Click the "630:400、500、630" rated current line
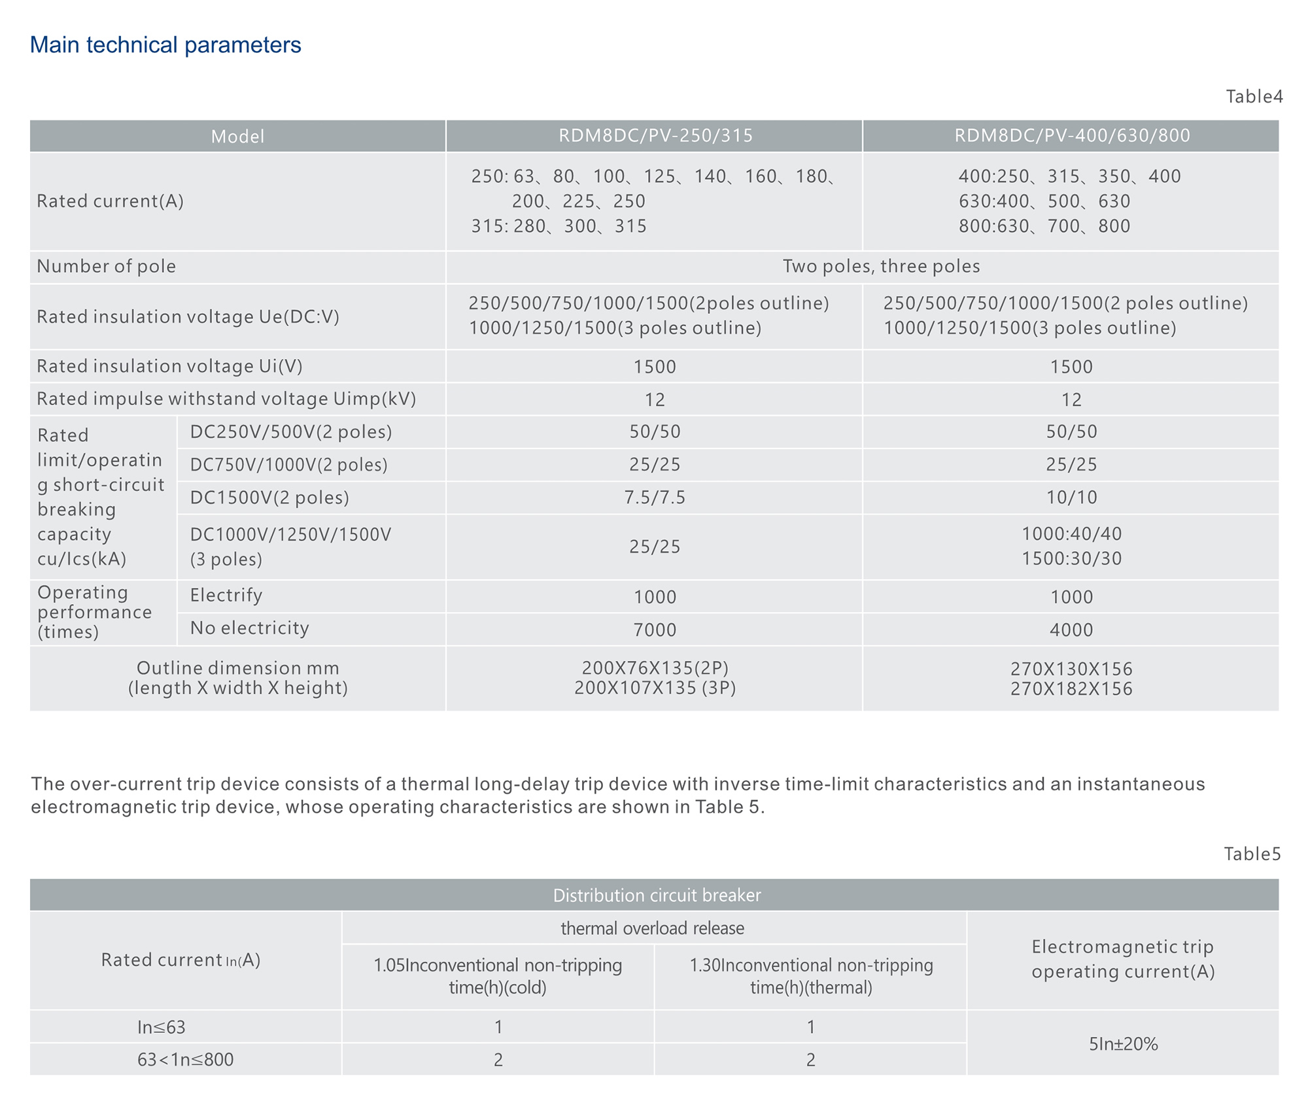The width and height of the screenshot is (1308, 1114). pyautogui.click(x=1044, y=201)
